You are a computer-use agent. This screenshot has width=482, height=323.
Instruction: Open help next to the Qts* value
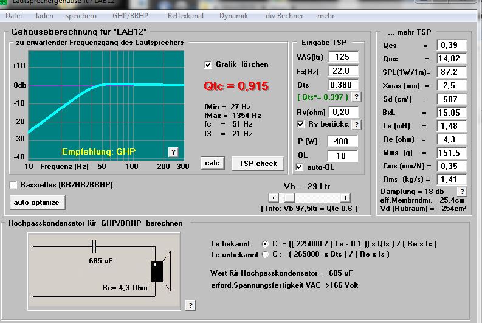[357, 97]
